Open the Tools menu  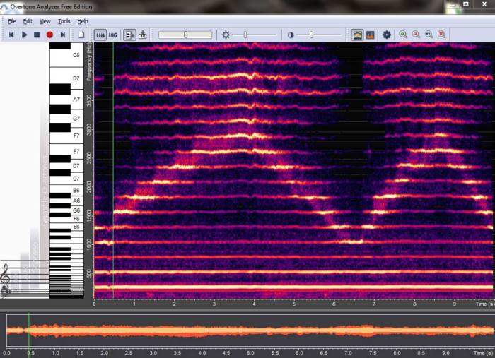pyautogui.click(x=64, y=22)
